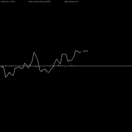Click the word 'Daily' in the header
Screen dimensions: 132x132
pyautogui.click(x=3, y=2)
